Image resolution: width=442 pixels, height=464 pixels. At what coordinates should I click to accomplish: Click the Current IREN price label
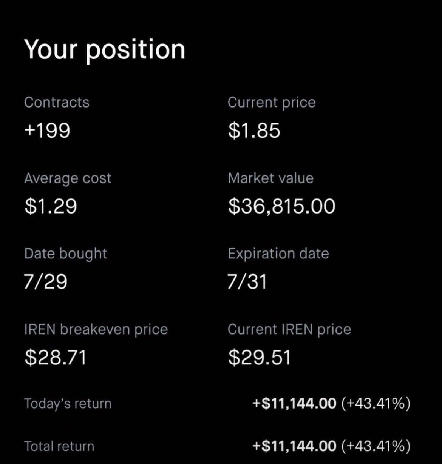coord(289,330)
